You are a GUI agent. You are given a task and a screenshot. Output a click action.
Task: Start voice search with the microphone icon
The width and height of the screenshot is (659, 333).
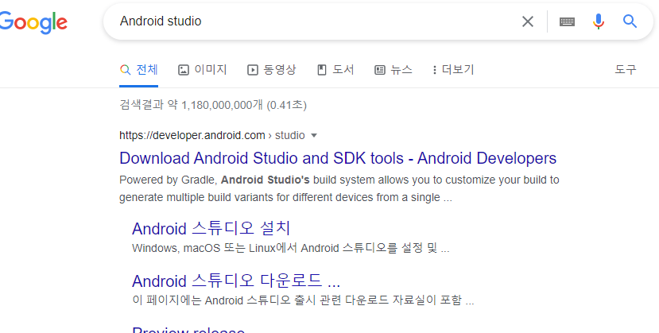pyautogui.click(x=599, y=21)
